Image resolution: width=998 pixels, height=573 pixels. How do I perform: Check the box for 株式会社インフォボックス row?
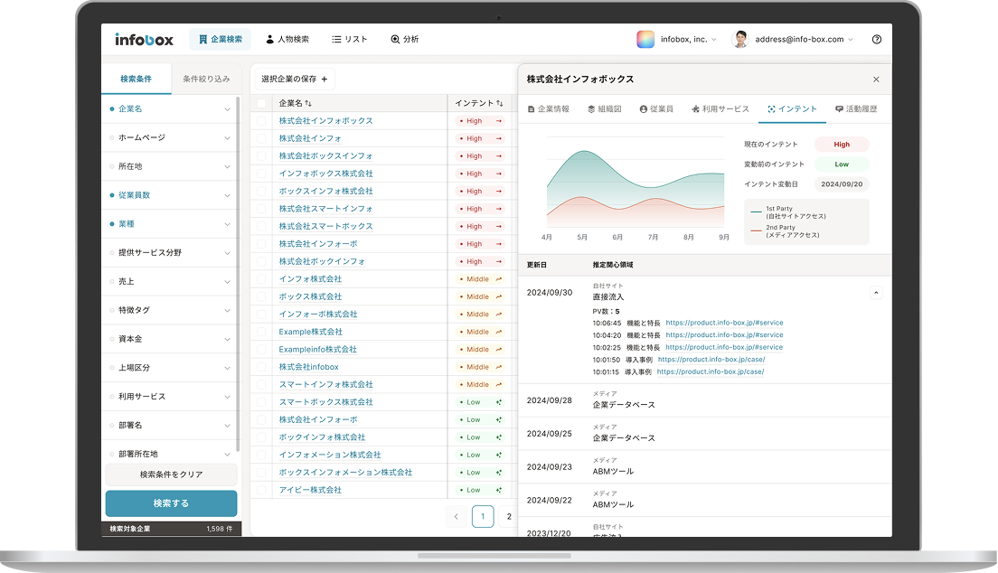coord(261,121)
